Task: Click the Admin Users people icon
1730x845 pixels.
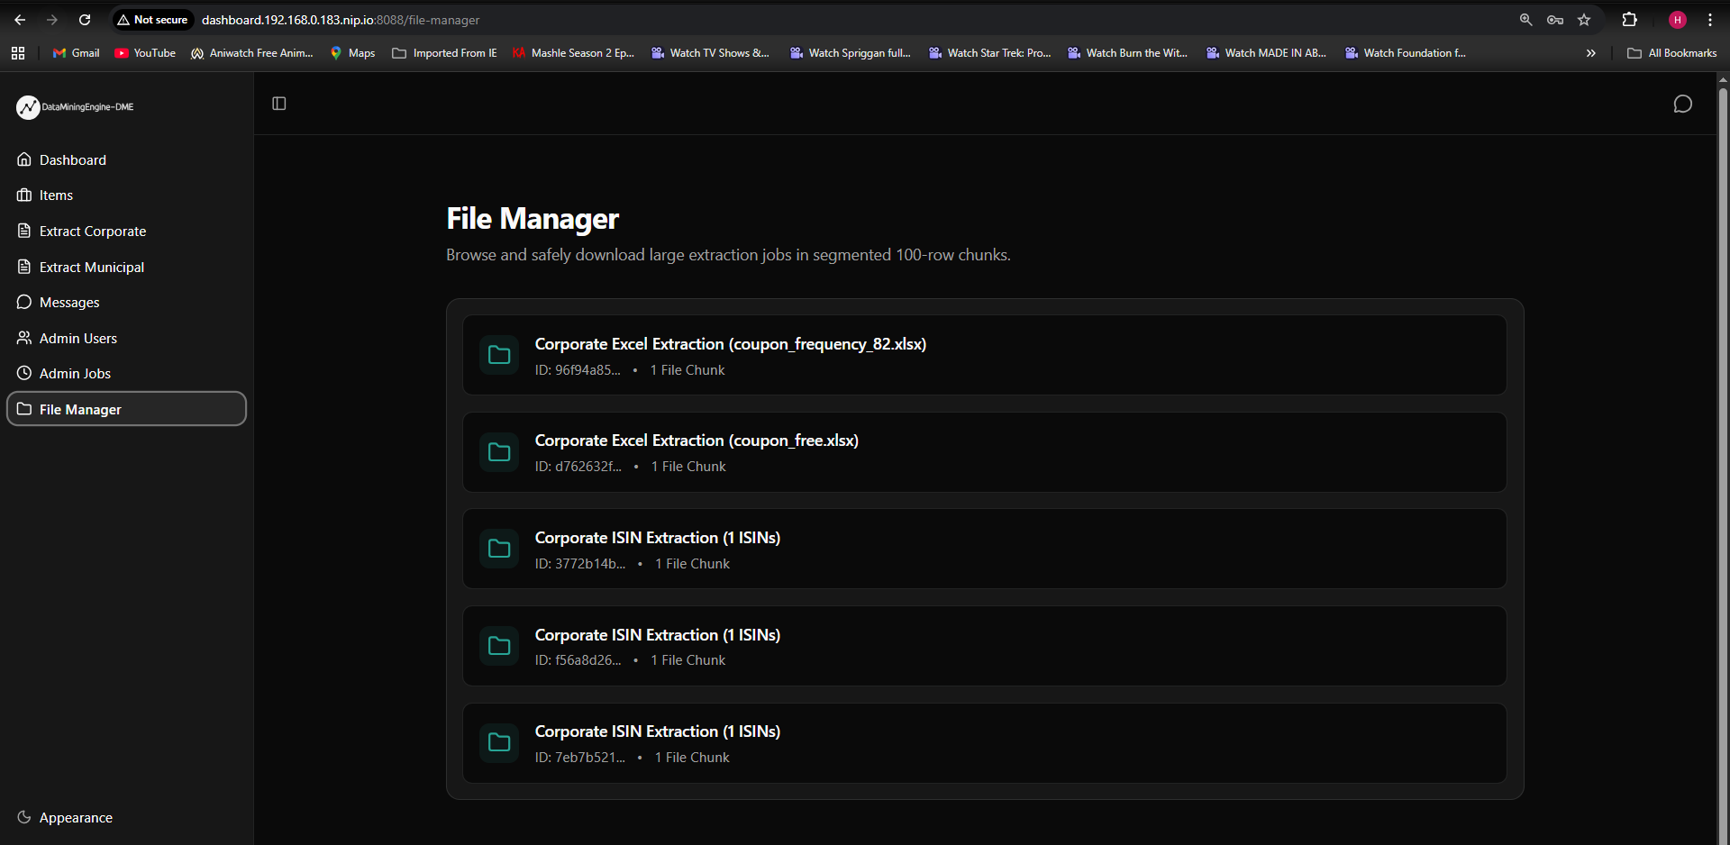Action: (x=24, y=338)
